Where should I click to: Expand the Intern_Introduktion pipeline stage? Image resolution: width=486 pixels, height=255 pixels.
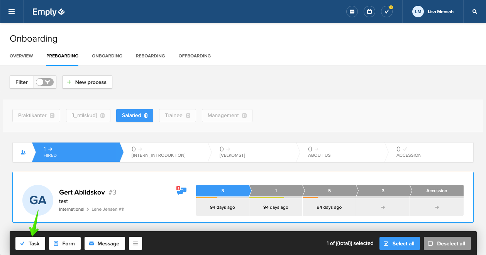tap(164, 152)
